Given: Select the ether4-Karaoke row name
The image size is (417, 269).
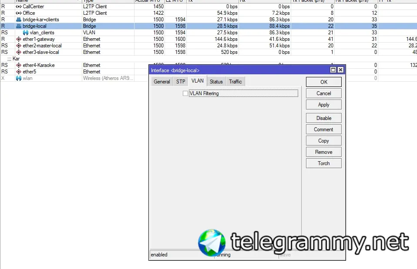Looking at the screenshot, I should (39, 65).
